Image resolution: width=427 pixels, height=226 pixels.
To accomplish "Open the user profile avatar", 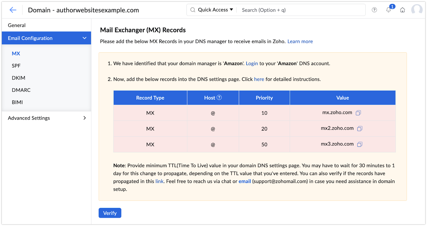I will 417,10.
